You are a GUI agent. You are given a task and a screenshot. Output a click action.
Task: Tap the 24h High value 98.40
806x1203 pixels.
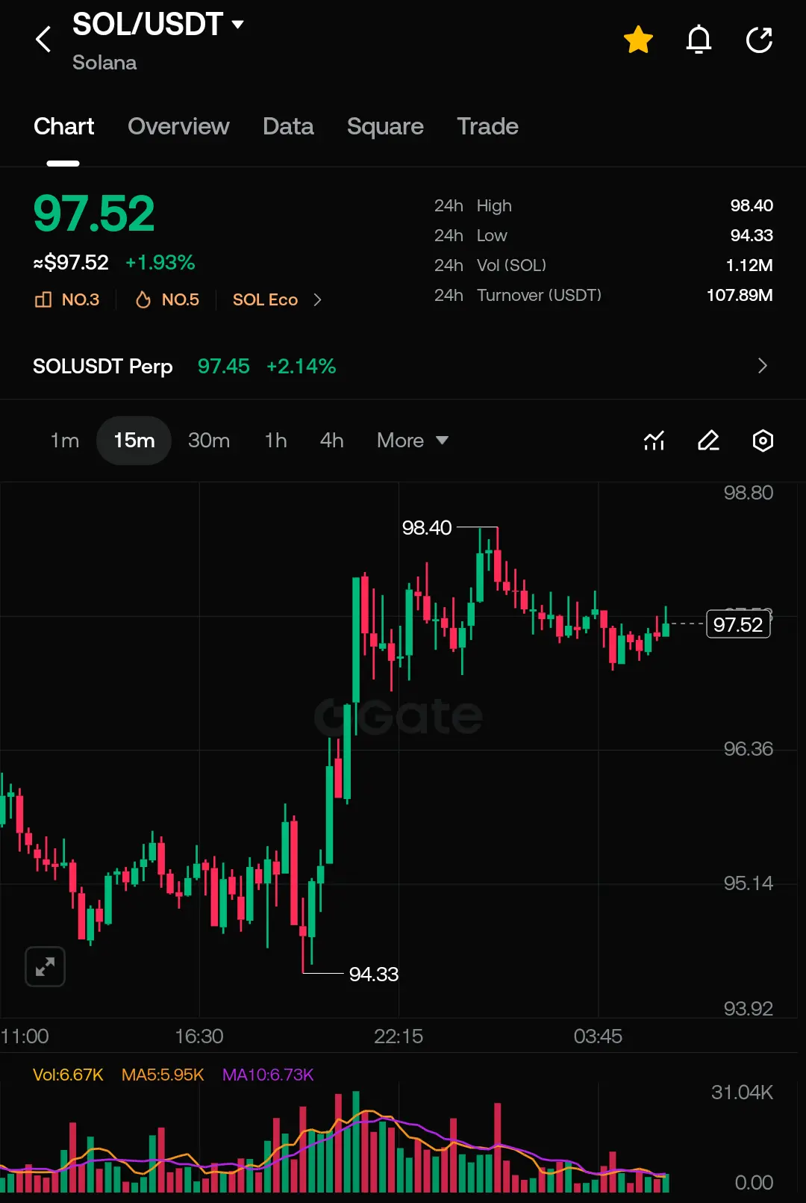click(x=752, y=205)
